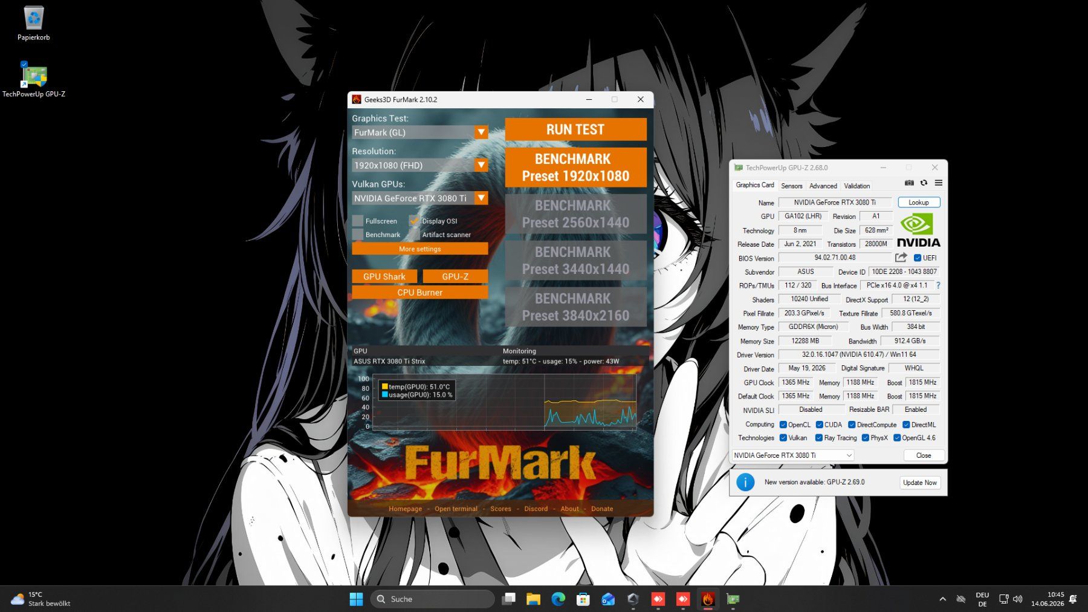
Task: Take a GPU-Z screenshot with camera icon
Action: (909, 183)
